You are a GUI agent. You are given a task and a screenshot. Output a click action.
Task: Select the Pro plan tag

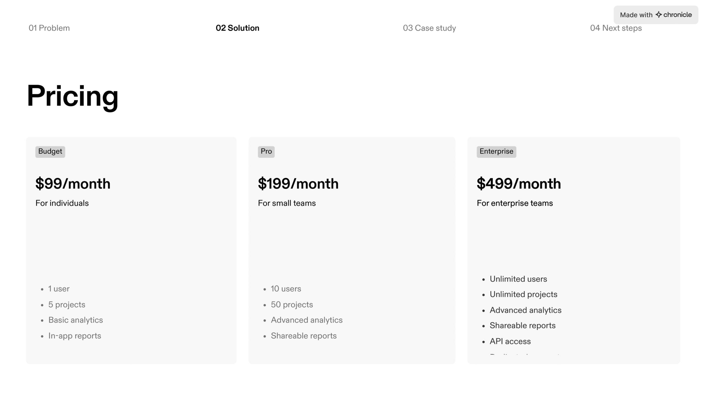click(266, 151)
